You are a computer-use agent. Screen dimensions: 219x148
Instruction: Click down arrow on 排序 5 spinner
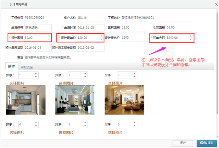pyautogui.click(x=85, y=126)
